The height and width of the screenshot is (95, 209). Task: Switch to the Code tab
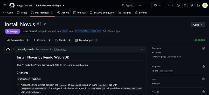click(8, 13)
